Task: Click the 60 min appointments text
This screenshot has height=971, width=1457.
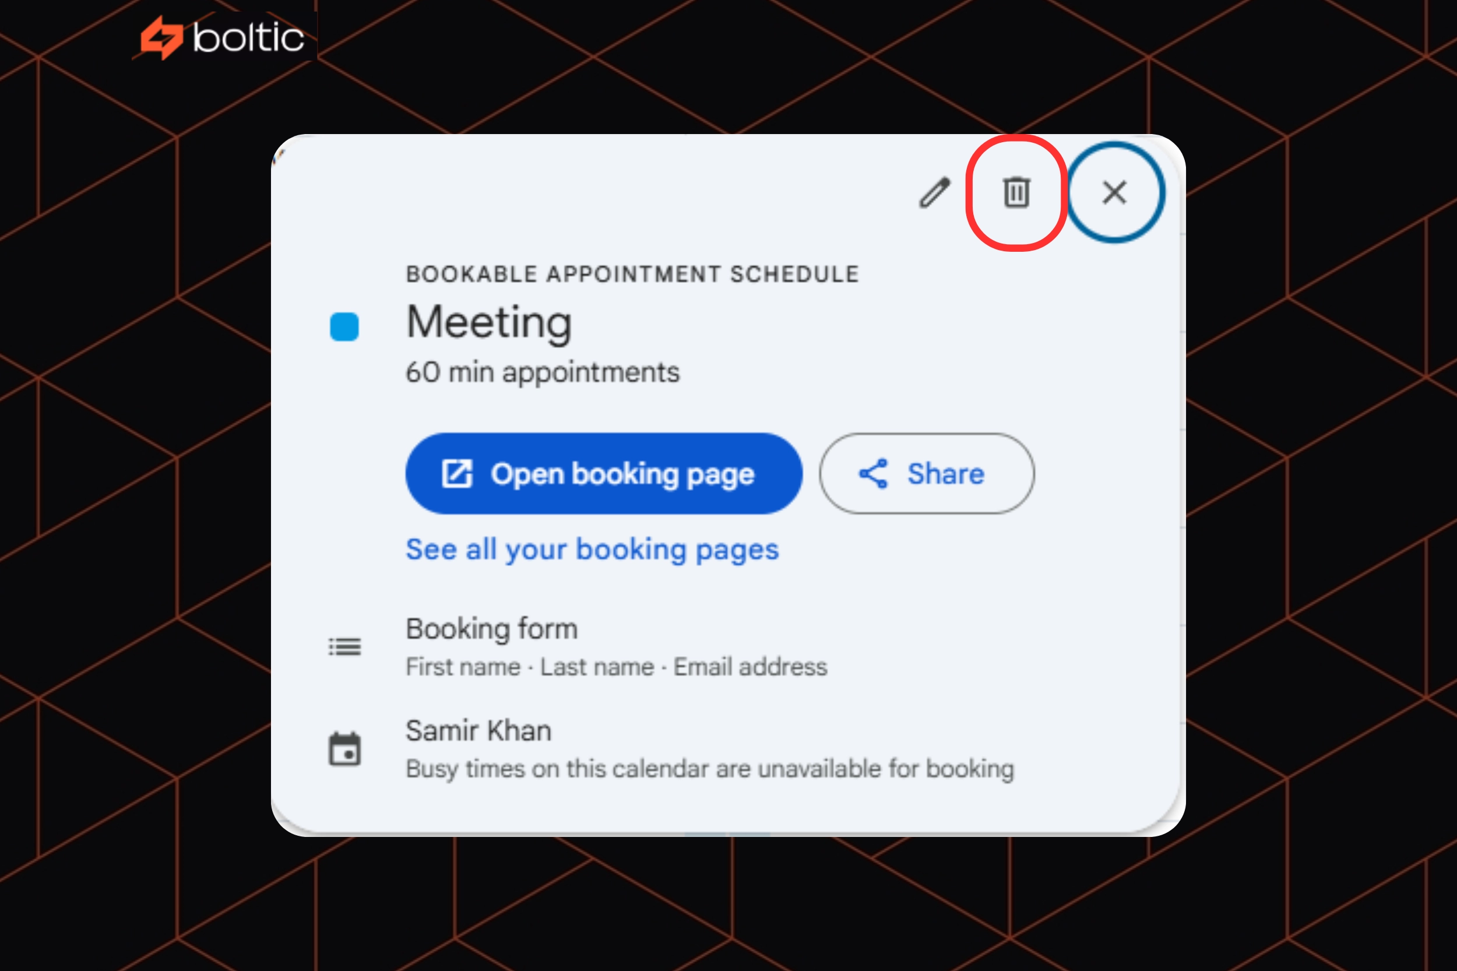Action: point(543,372)
